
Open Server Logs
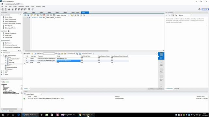tap(8, 35)
